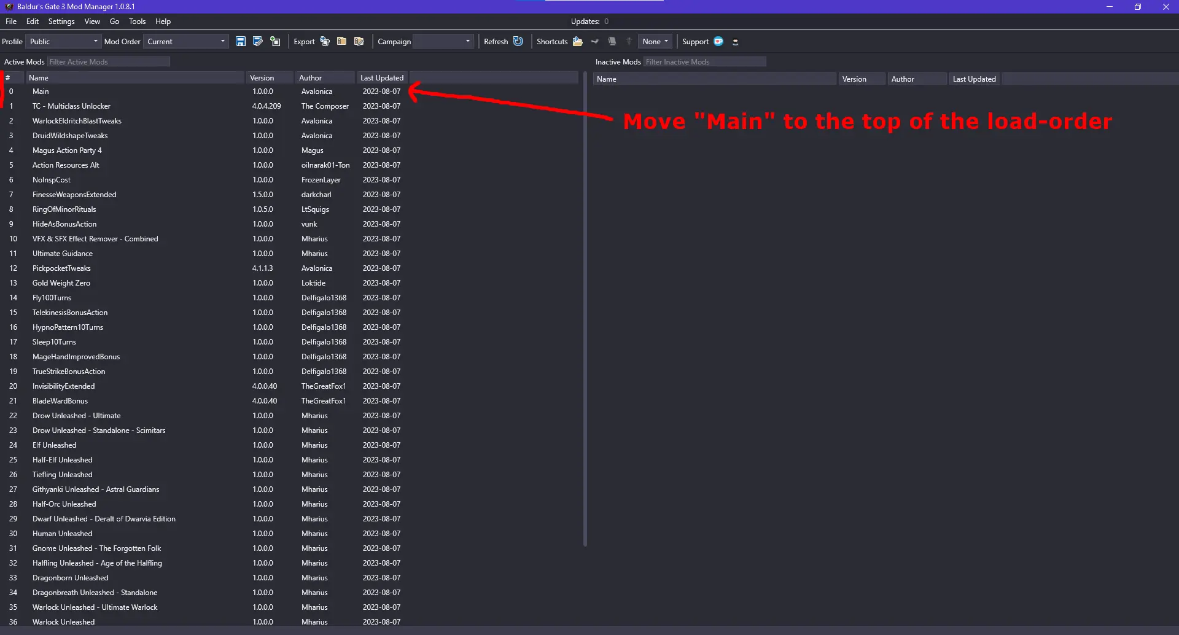
Task: Click the Ko-fi support icon
Action: [718, 41]
